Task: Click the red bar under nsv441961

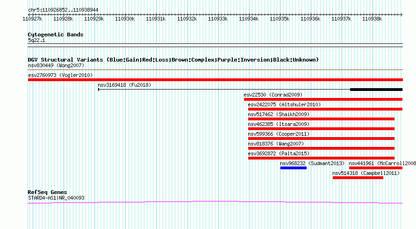Action: (x=376, y=168)
